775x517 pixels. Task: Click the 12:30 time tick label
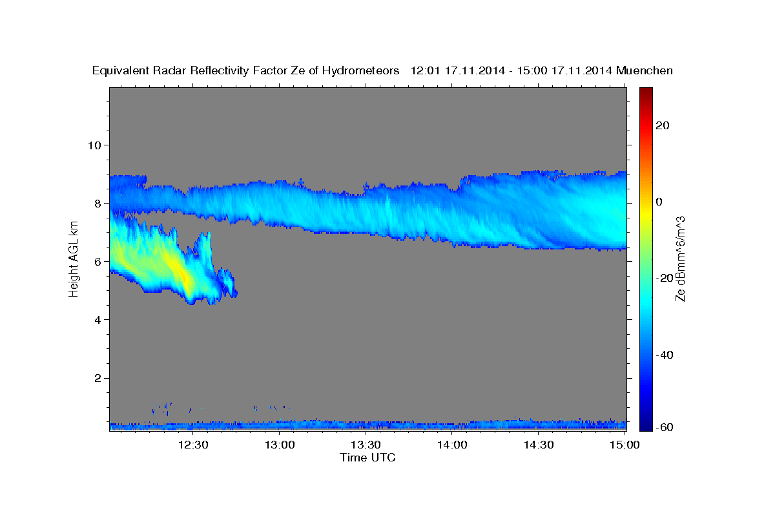194,445
